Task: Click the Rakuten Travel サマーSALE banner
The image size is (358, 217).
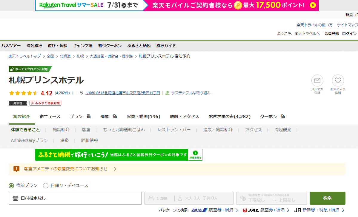Action: (x=177, y=5)
